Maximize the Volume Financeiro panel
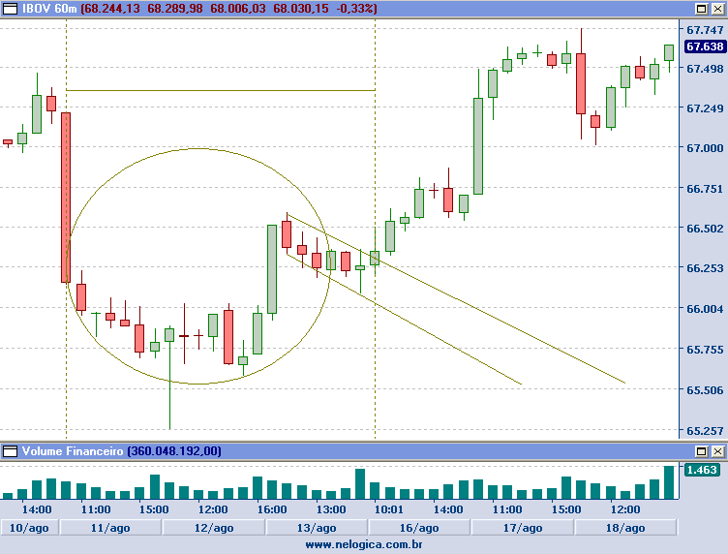The height and width of the screenshot is (554, 728). (701, 451)
